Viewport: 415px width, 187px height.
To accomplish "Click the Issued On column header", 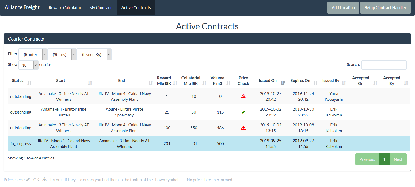I will (268, 81).
